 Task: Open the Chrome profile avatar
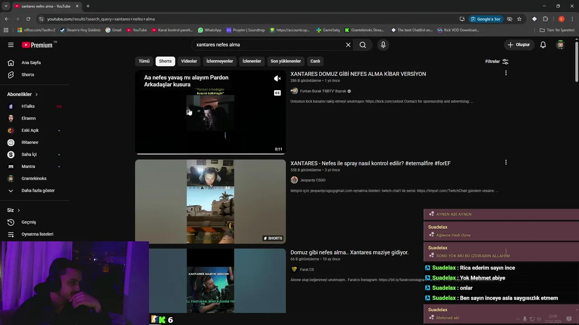click(x=561, y=19)
